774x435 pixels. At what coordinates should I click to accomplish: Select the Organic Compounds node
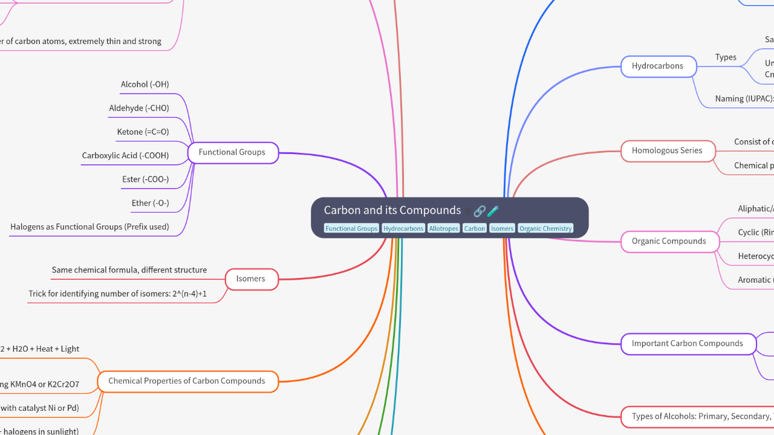click(x=669, y=241)
